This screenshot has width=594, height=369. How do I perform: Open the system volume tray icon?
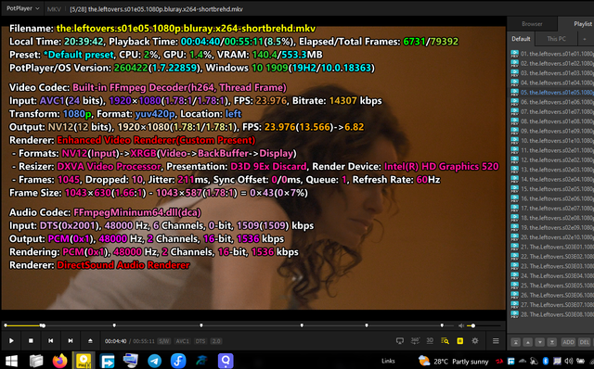[x=569, y=361]
